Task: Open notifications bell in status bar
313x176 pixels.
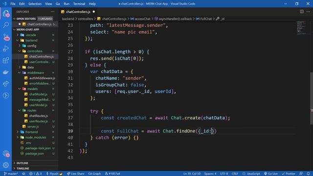Action: (x=308, y=174)
